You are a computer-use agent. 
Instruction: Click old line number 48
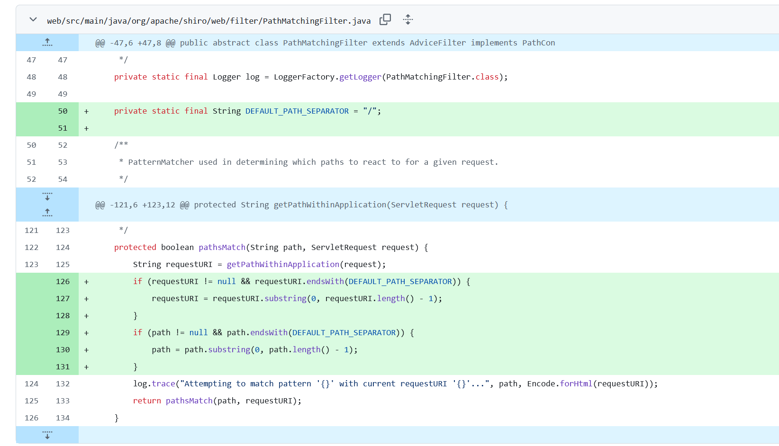click(x=31, y=77)
